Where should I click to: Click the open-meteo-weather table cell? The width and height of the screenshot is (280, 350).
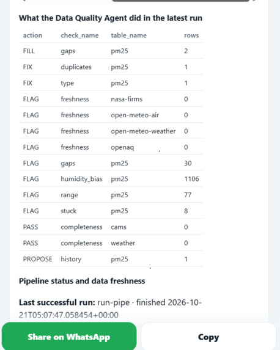pos(143,131)
